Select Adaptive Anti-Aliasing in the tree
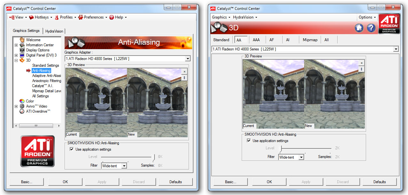The height and width of the screenshot is (195, 408). [46, 76]
